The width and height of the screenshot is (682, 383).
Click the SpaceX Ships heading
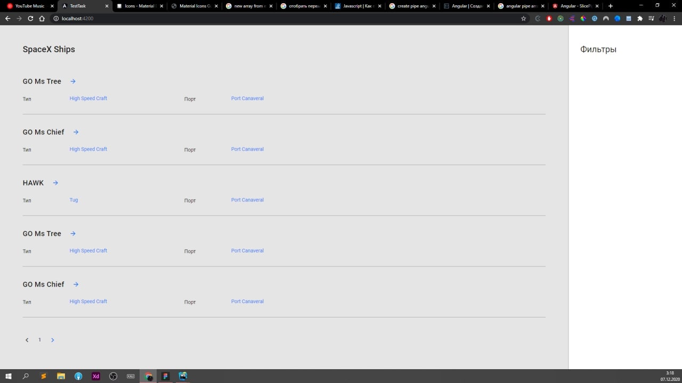[x=48, y=49]
